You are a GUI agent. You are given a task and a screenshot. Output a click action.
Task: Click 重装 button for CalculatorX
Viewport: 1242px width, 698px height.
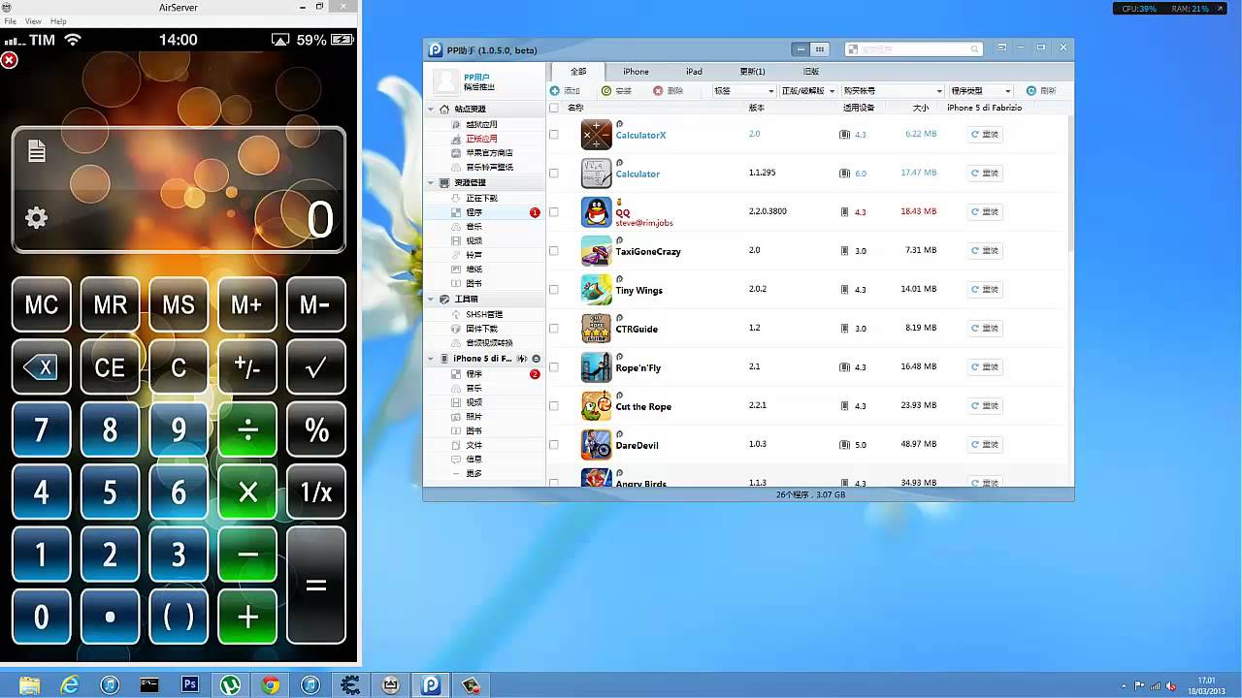985,135
